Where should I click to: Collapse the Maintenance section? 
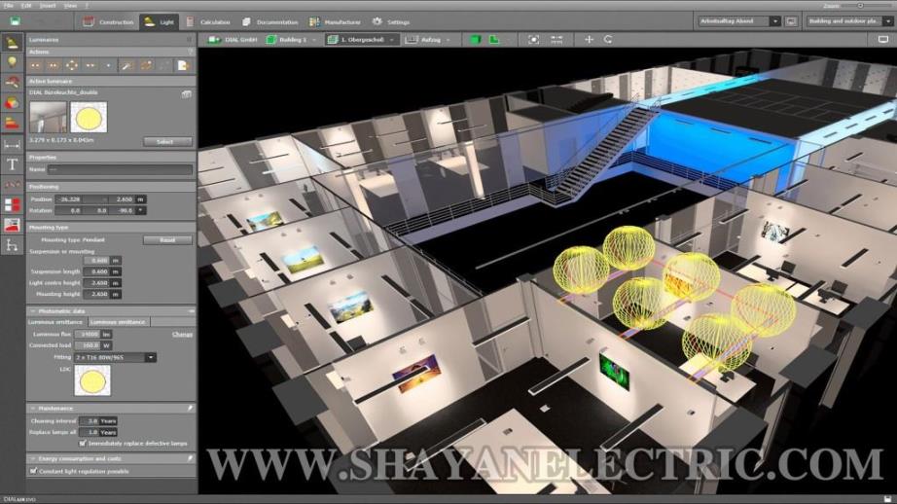click(33, 409)
